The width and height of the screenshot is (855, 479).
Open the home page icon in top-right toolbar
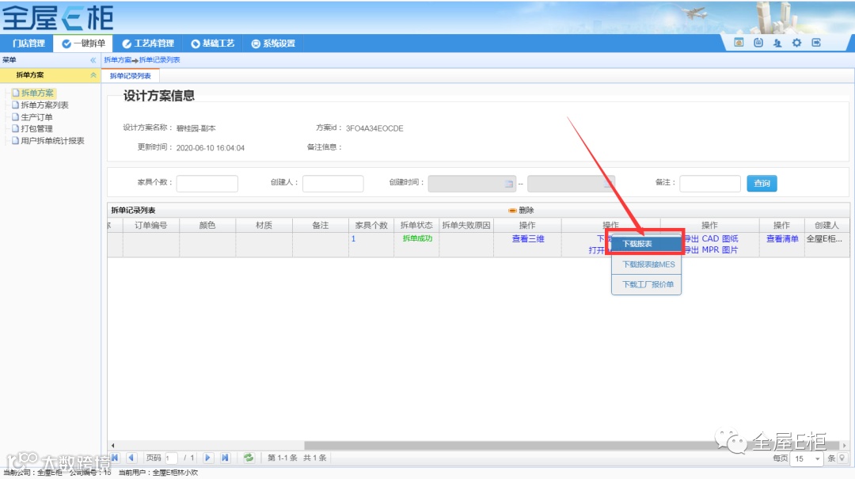(739, 43)
